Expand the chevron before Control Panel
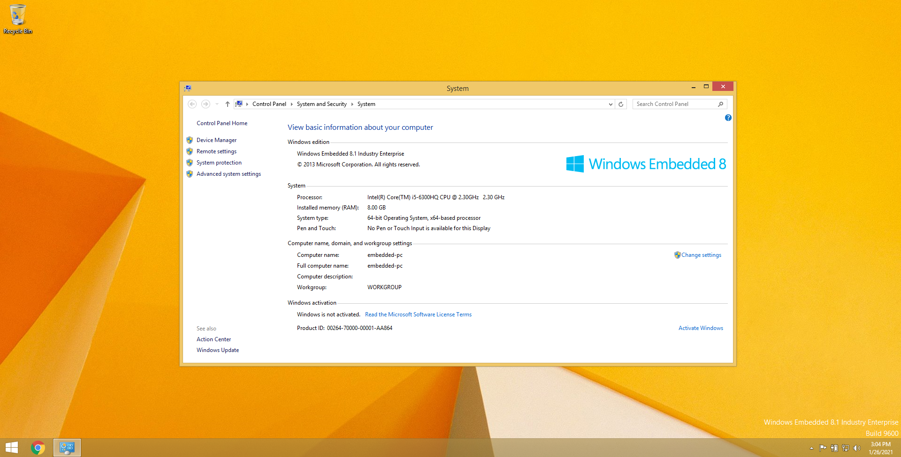Image resolution: width=901 pixels, height=457 pixels. [x=247, y=104]
